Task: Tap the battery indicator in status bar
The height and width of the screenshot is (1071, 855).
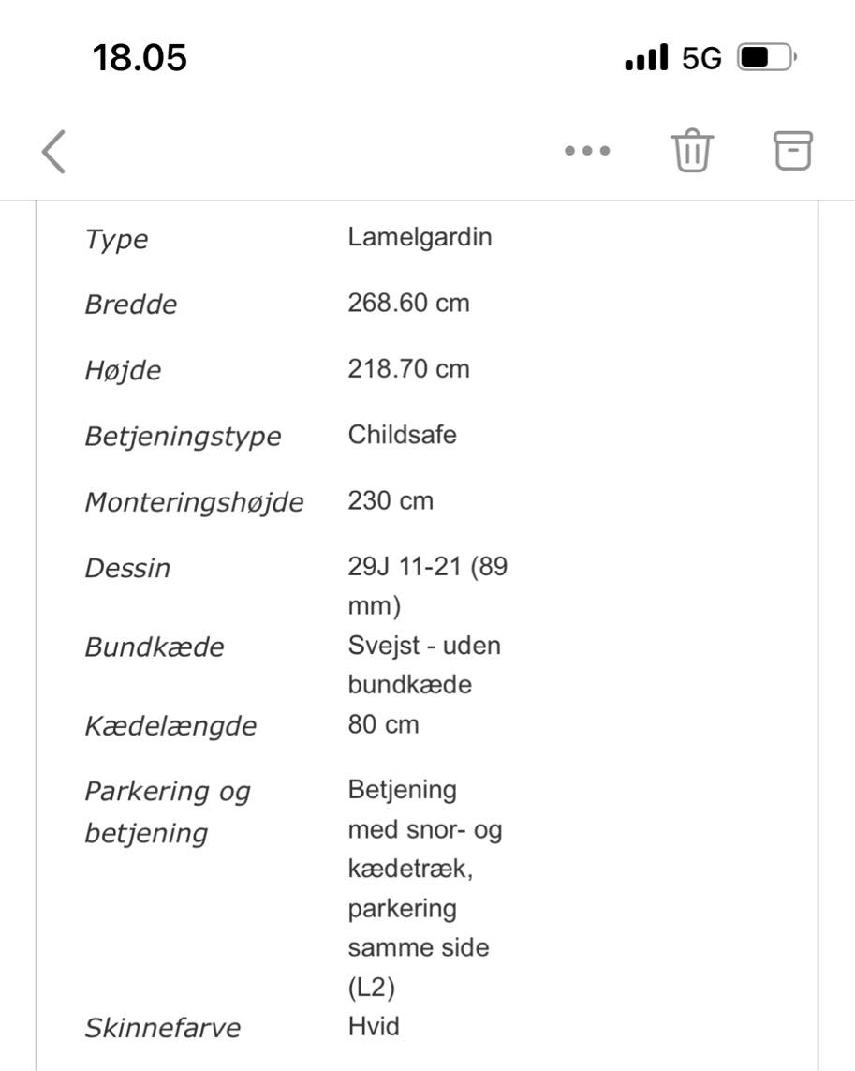Action: (760, 57)
